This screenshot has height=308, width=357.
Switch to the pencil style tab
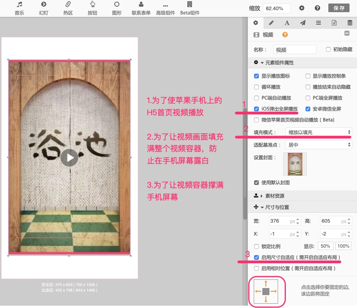[x=271, y=23]
